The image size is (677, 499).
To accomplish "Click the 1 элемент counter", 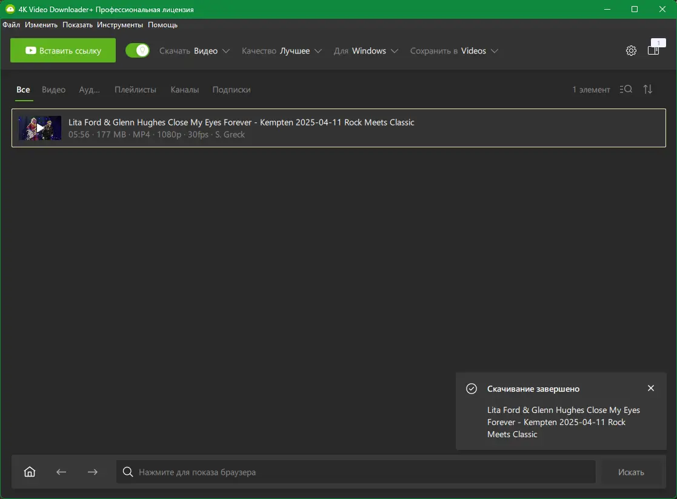I will tap(591, 90).
